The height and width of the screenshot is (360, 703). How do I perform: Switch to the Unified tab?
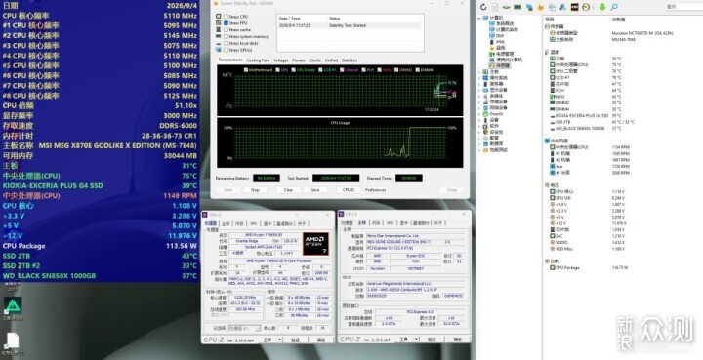(331, 60)
